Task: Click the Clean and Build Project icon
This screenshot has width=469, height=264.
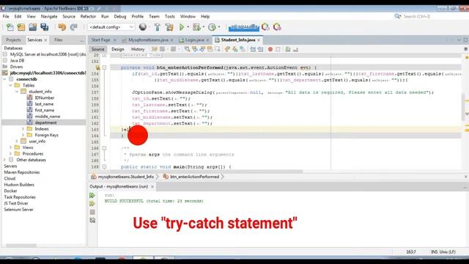Action: 169,27
